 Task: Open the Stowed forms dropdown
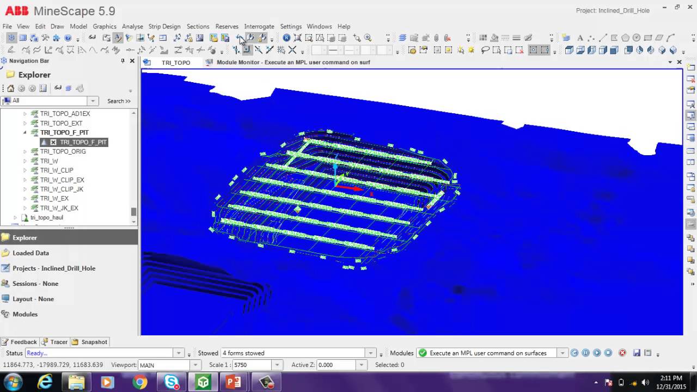click(x=371, y=353)
